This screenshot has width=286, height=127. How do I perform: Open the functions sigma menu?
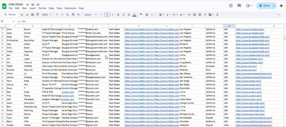coord(217,15)
